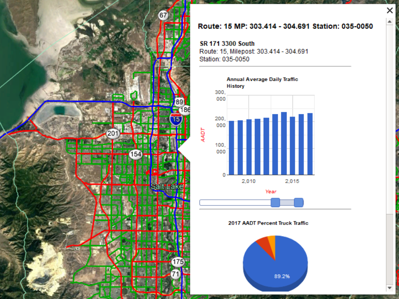The height and width of the screenshot is (299, 399).
Task: Open the Interstate 15 shield marker
Action: 176,119
